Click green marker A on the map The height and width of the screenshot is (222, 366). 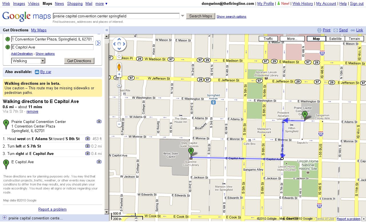tap(305, 116)
